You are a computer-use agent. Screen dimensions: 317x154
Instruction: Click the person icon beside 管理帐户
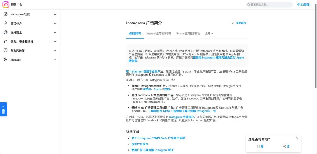tap(6, 23)
